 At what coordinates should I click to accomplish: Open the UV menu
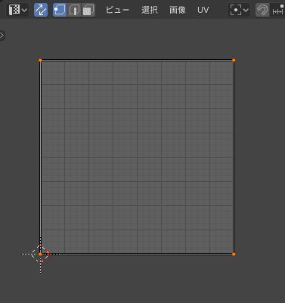coord(203,10)
